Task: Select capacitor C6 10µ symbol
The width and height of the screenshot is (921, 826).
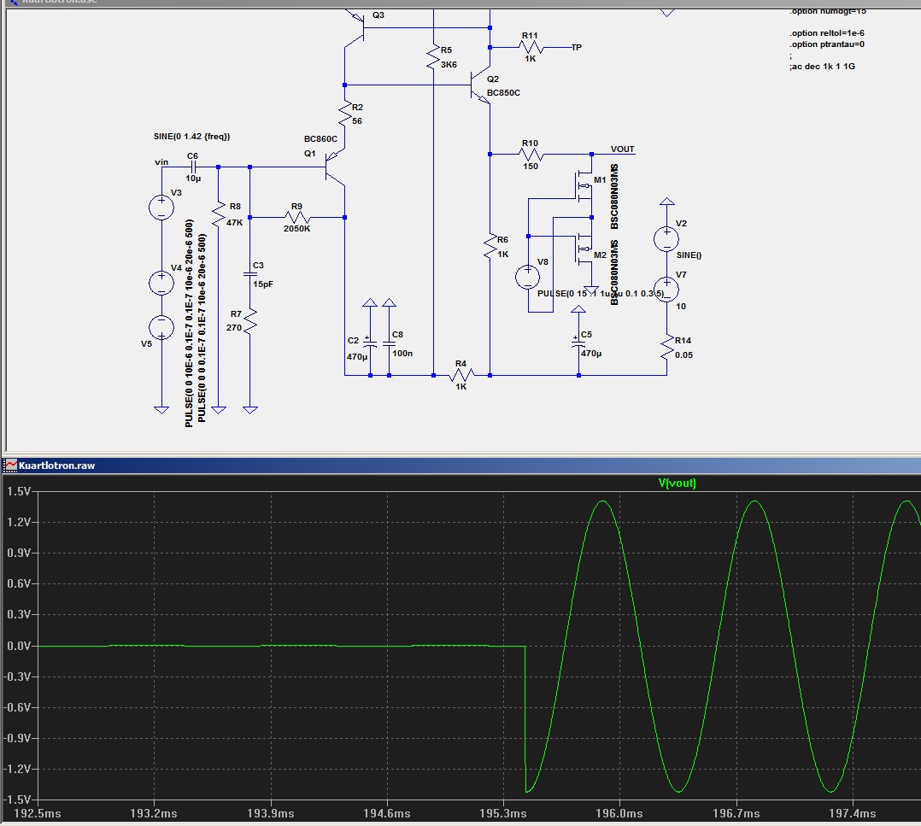Action: point(193,167)
